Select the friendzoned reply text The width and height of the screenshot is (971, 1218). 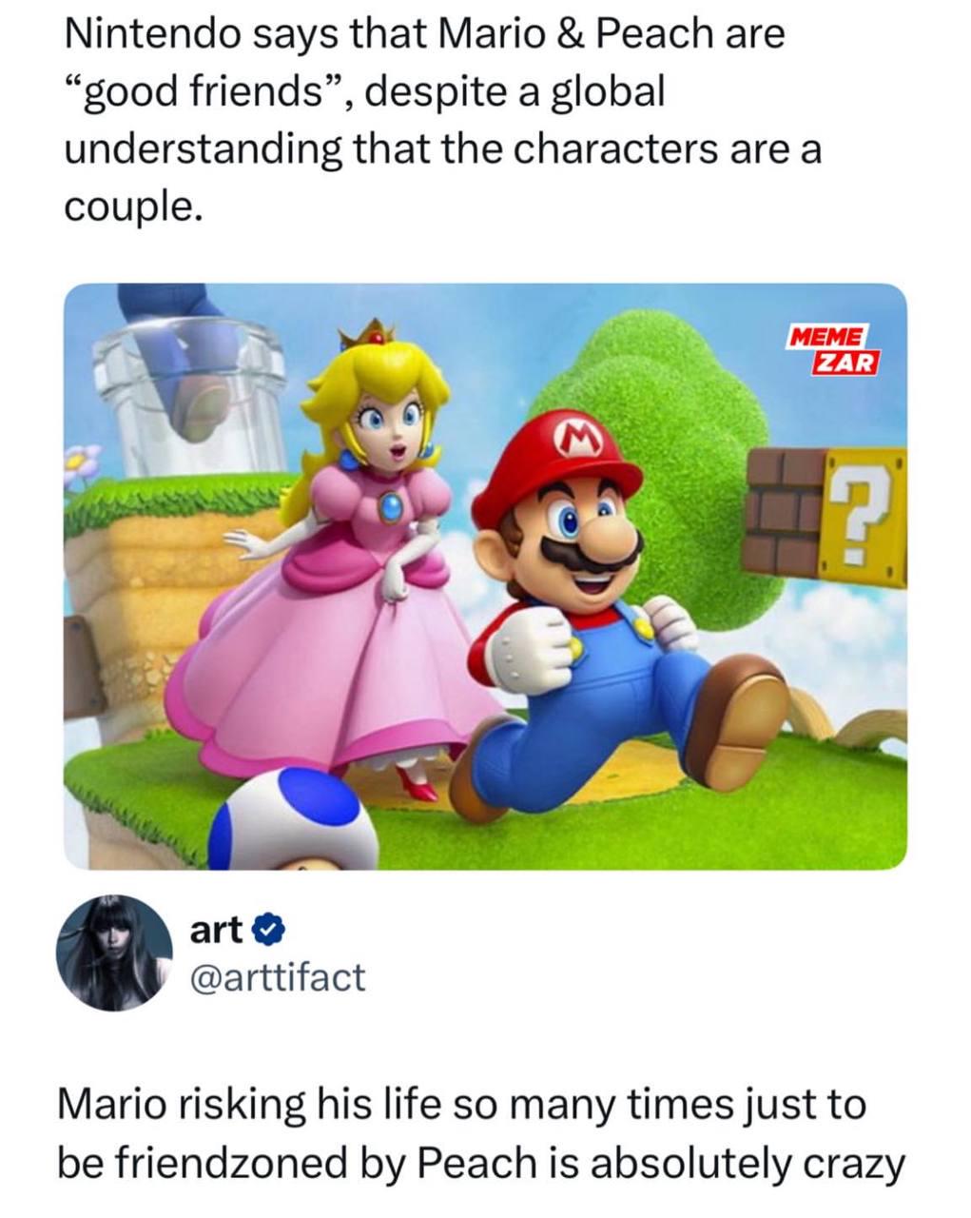(481, 1134)
